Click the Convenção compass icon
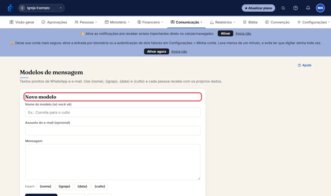Image resolution: width=331 pixels, height=196 pixels. (x=267, y=22)
